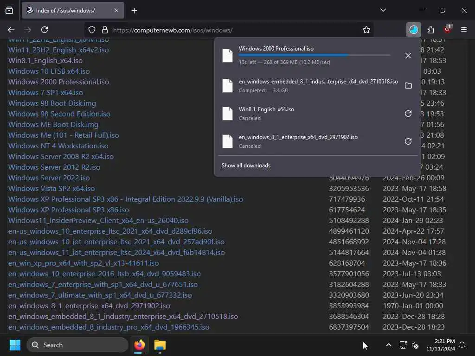Open Windows XP Professional SP3 x86.iso

click(69, 210)
